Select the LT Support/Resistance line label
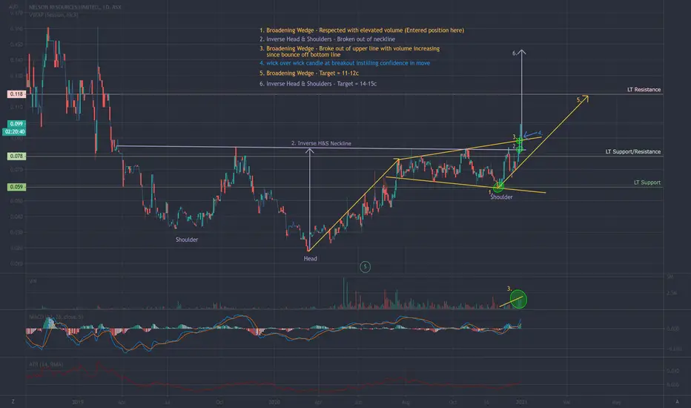Screen dimensions: 691x408 633,152
